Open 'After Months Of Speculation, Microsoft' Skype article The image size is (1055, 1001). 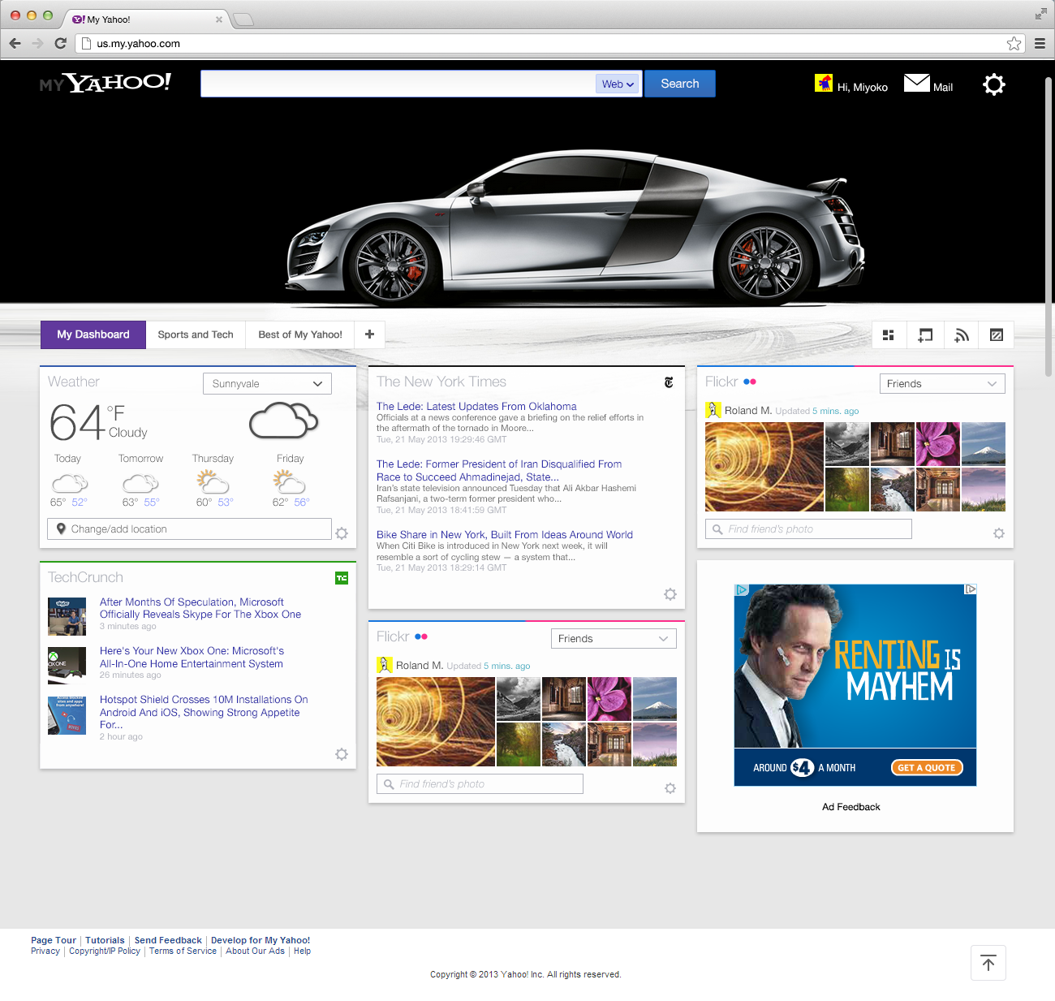tap(200, 608)
